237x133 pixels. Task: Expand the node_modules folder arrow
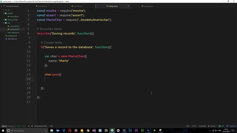[x=4, y=20]
